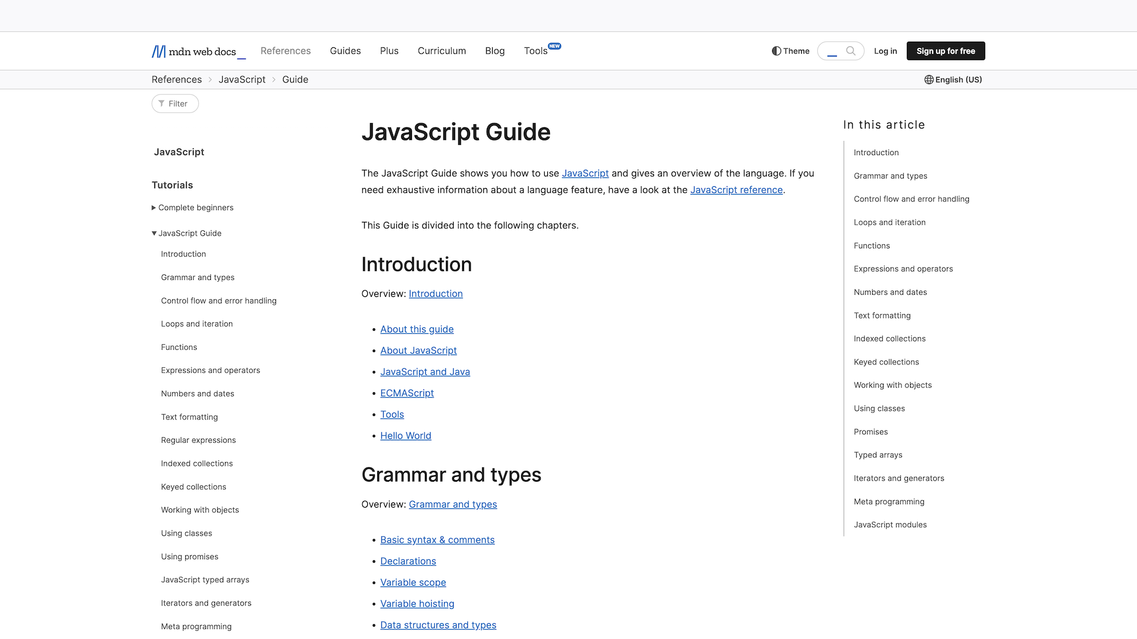This screenshot has height=639, width=1137.
Task: Click the Sign up for free button
Action: [x=946, y=51]
